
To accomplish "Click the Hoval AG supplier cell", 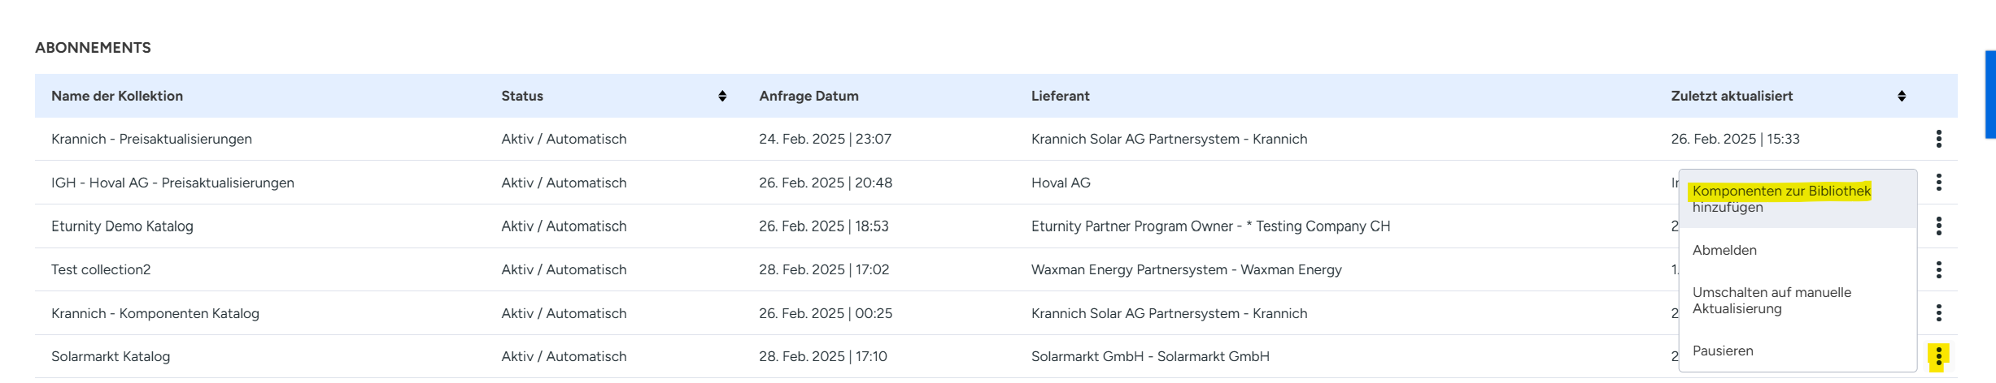I will click(1061, 183).
